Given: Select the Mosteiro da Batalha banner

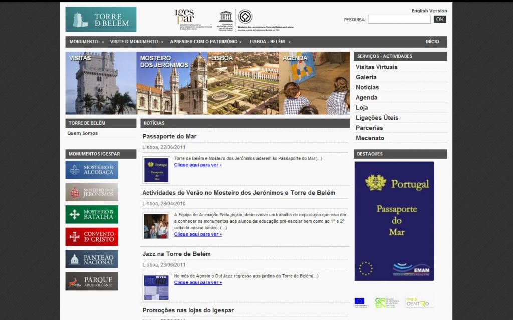Looking at the screenshot, I should coord(92,214).
